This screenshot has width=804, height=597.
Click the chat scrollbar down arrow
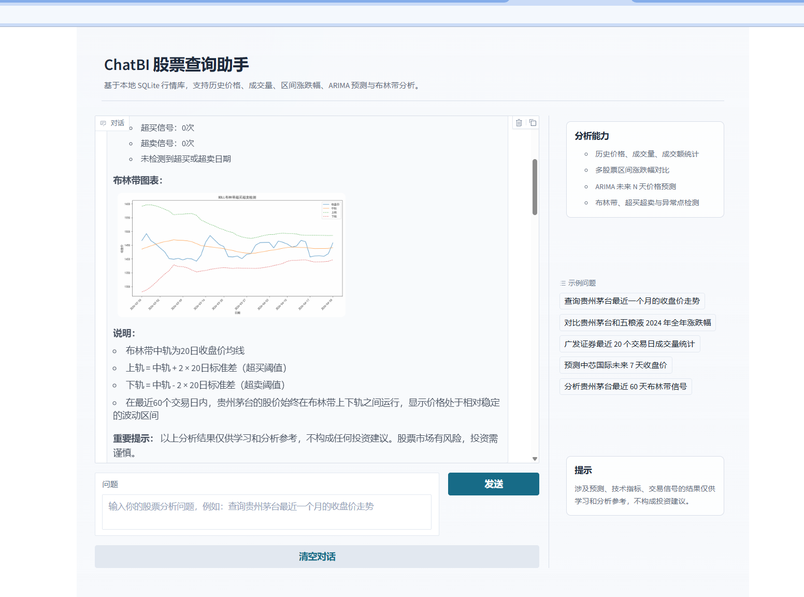(x=535, y=459)
